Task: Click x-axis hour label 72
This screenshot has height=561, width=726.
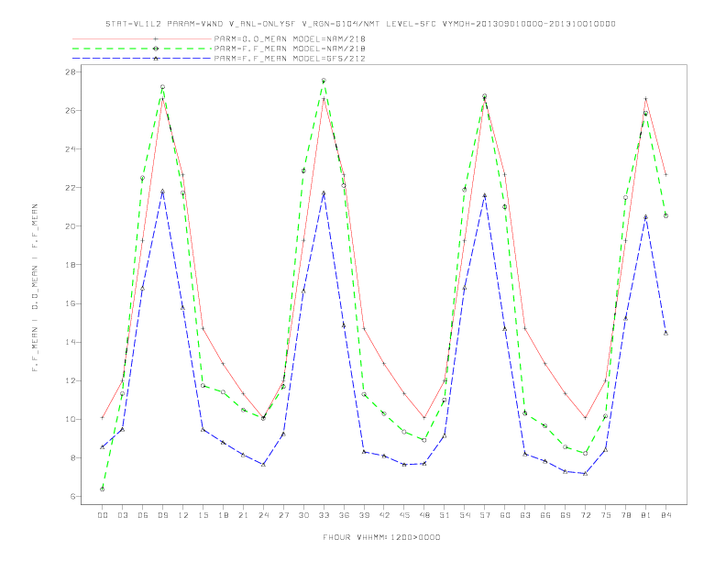Action: click(585, 515)
